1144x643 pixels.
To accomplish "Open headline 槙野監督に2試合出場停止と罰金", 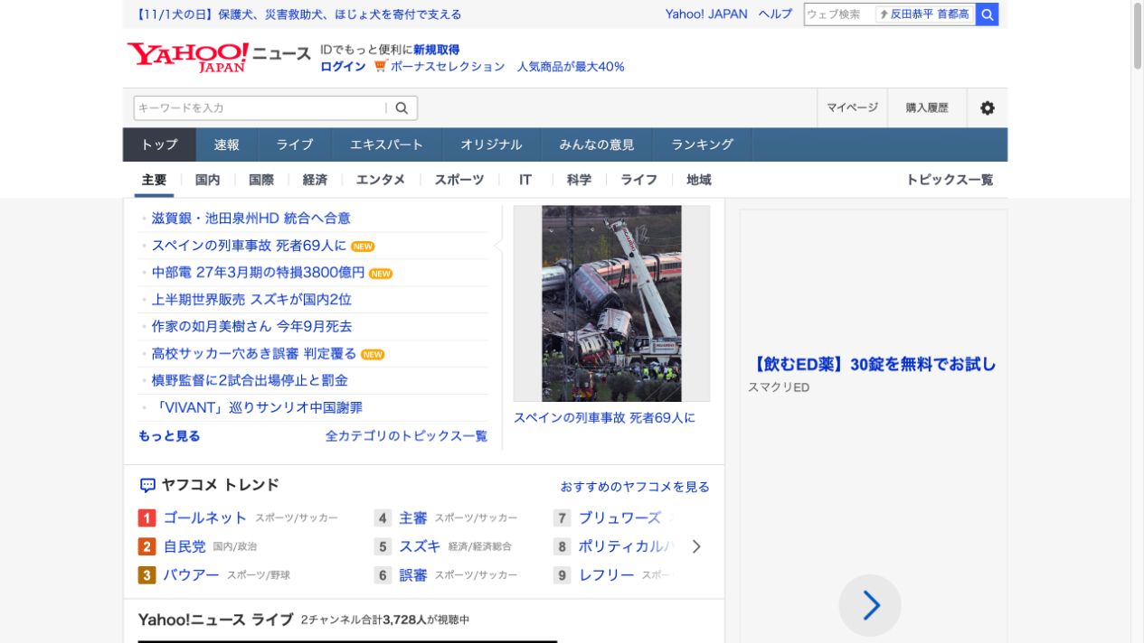I will 250,381.
